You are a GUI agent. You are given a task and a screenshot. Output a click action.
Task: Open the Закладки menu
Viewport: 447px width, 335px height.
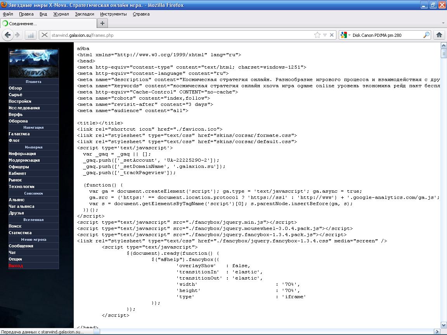(x=84, y=14)
